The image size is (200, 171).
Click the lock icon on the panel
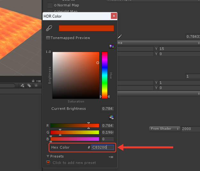33,81
